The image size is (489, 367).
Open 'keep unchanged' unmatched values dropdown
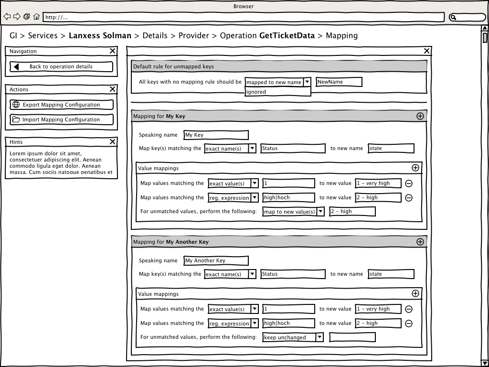(319, 337)
